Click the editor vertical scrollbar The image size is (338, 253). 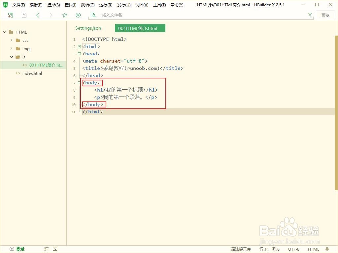(x=336, y=113)
